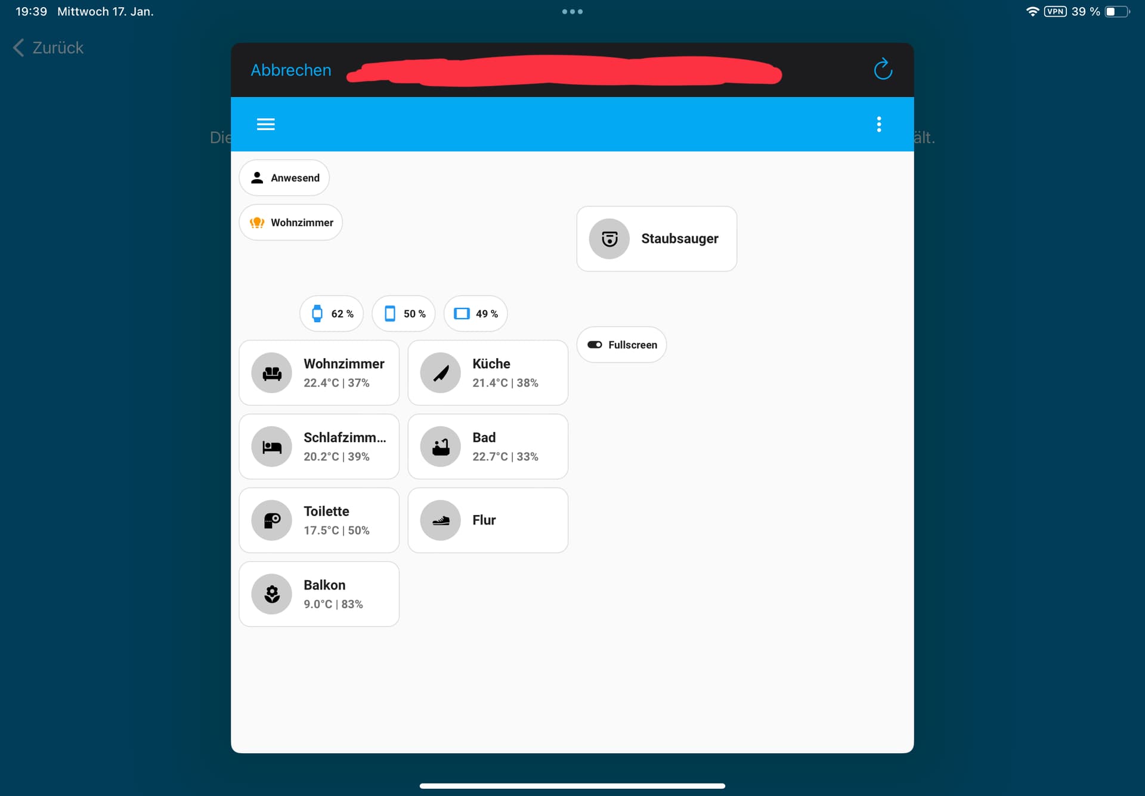This screenshot has height=796, width=1145.
Task: Tap Abbrechen to cancel
Action: pyautogui.click(x=291, y=70)
